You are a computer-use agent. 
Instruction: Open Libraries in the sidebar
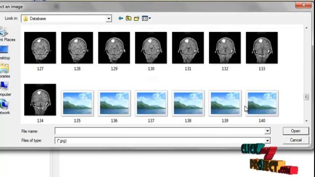5,71
